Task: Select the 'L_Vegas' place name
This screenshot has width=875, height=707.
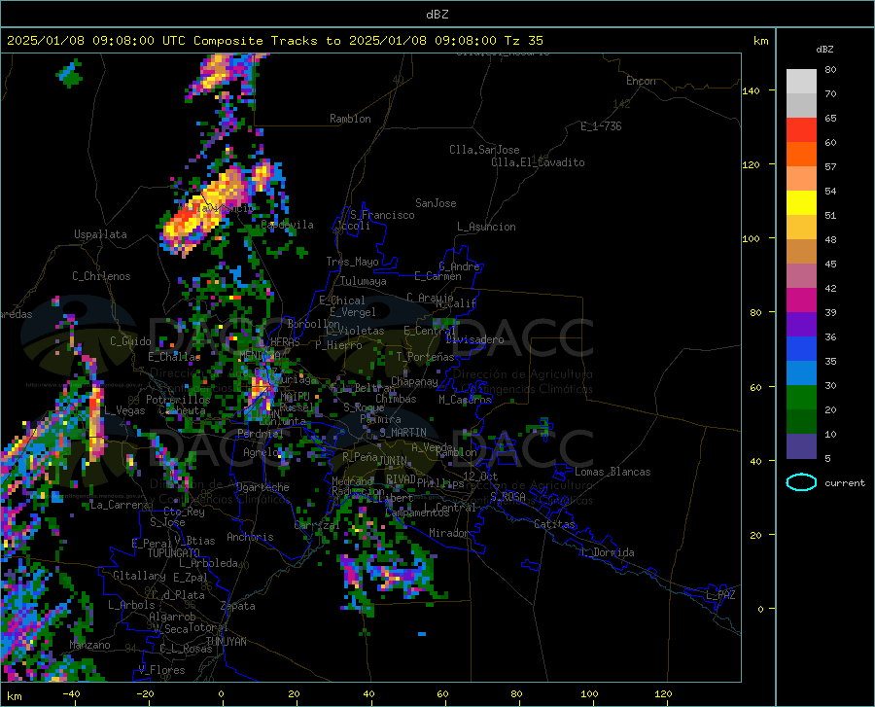Action: 124,410
